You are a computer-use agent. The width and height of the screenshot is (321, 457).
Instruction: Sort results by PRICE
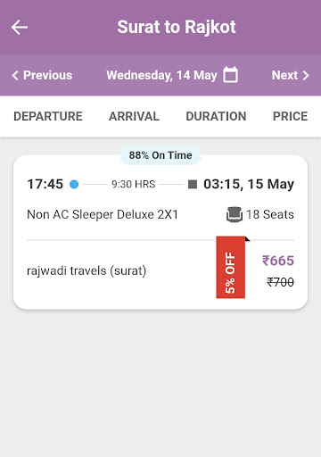(x=290, y=116)
